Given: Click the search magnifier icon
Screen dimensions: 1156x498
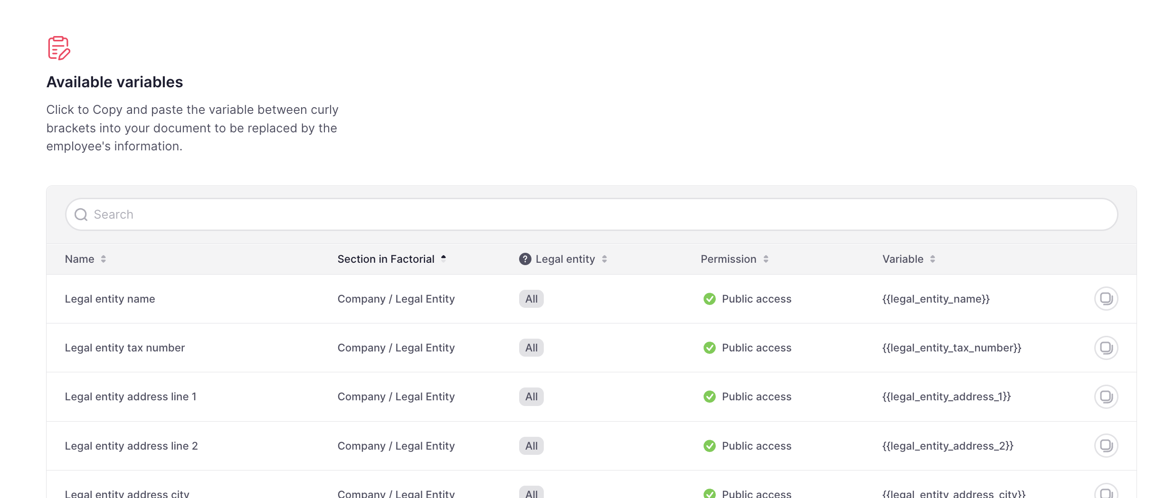Looking at the screenshot, I should tap(81, 215).
